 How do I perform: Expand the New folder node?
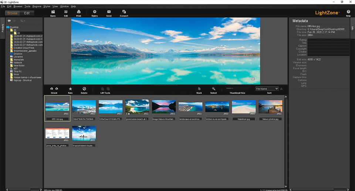coord(8,66)
